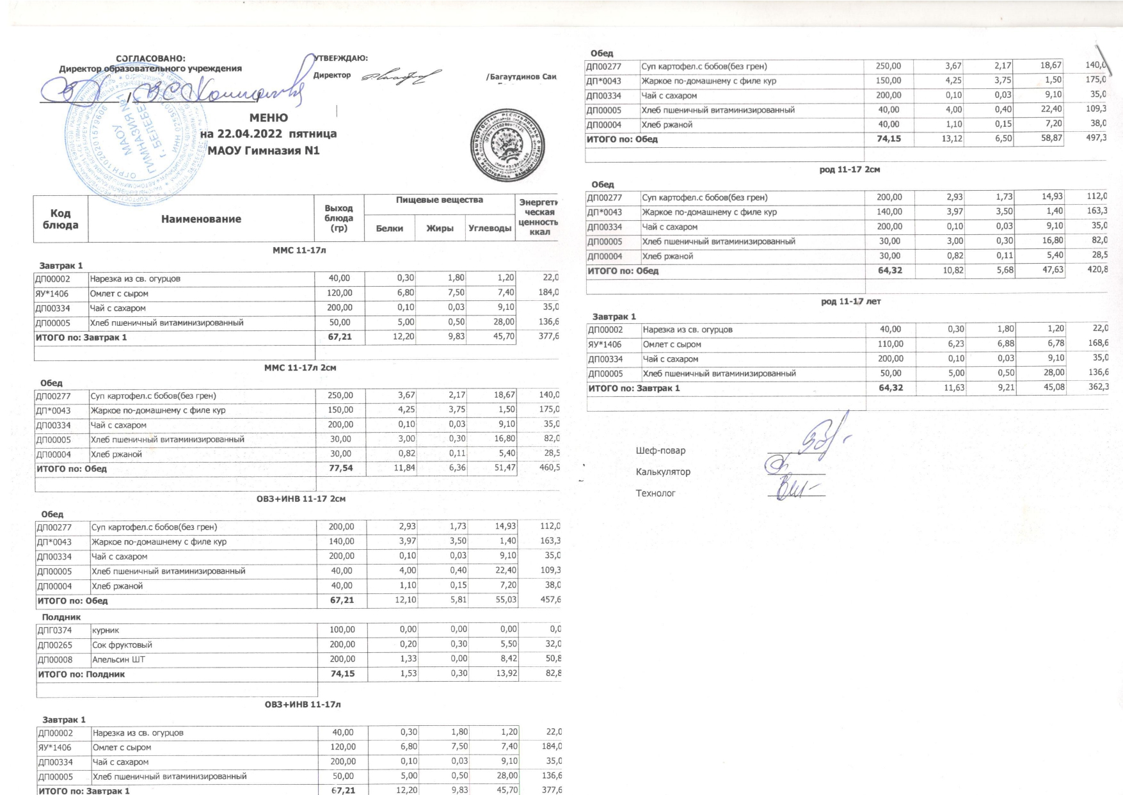
Task: Click the Сок фруктовый dish name
Action: tap(122, 645)
